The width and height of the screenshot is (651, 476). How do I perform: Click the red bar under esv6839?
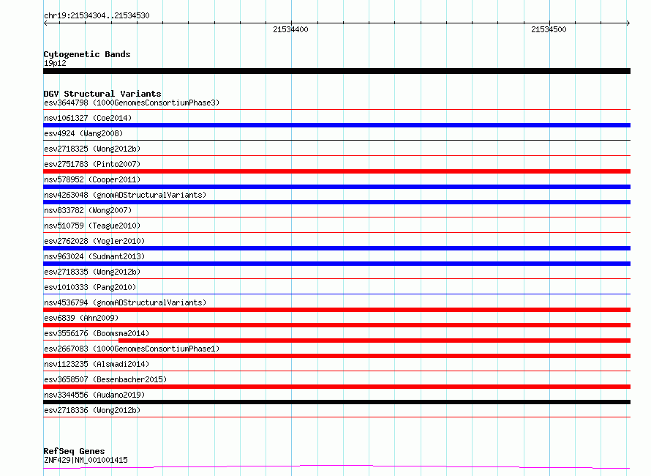click(336, 325)
